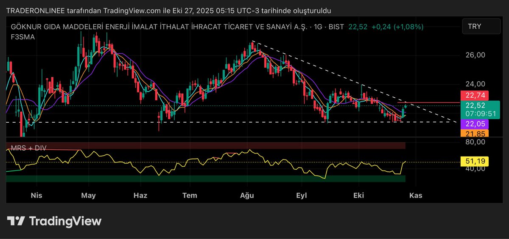The image size is (509, 239).
Task: Click the MRS + DIV indicator legend
Action: (29, 148)
